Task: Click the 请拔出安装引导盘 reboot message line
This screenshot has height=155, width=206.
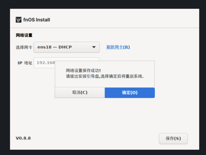Action: click(x=105, y=76)
